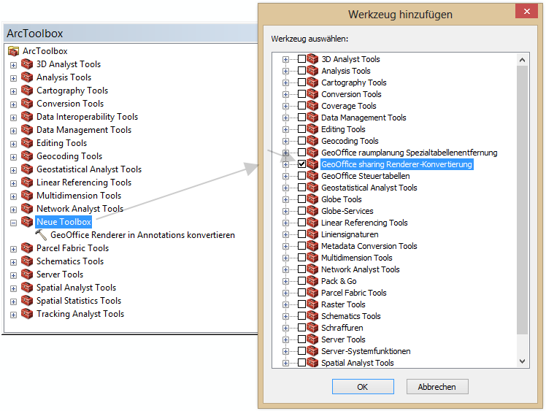This screenshot has width=546, height=411.
Task: Expand Conversion Tools in ArcToolbox panel
Action: 14,104
